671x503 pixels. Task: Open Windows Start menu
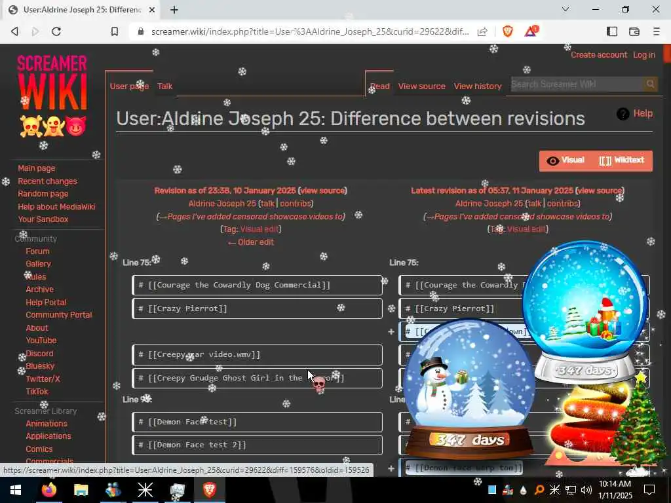tap(16, 490)
